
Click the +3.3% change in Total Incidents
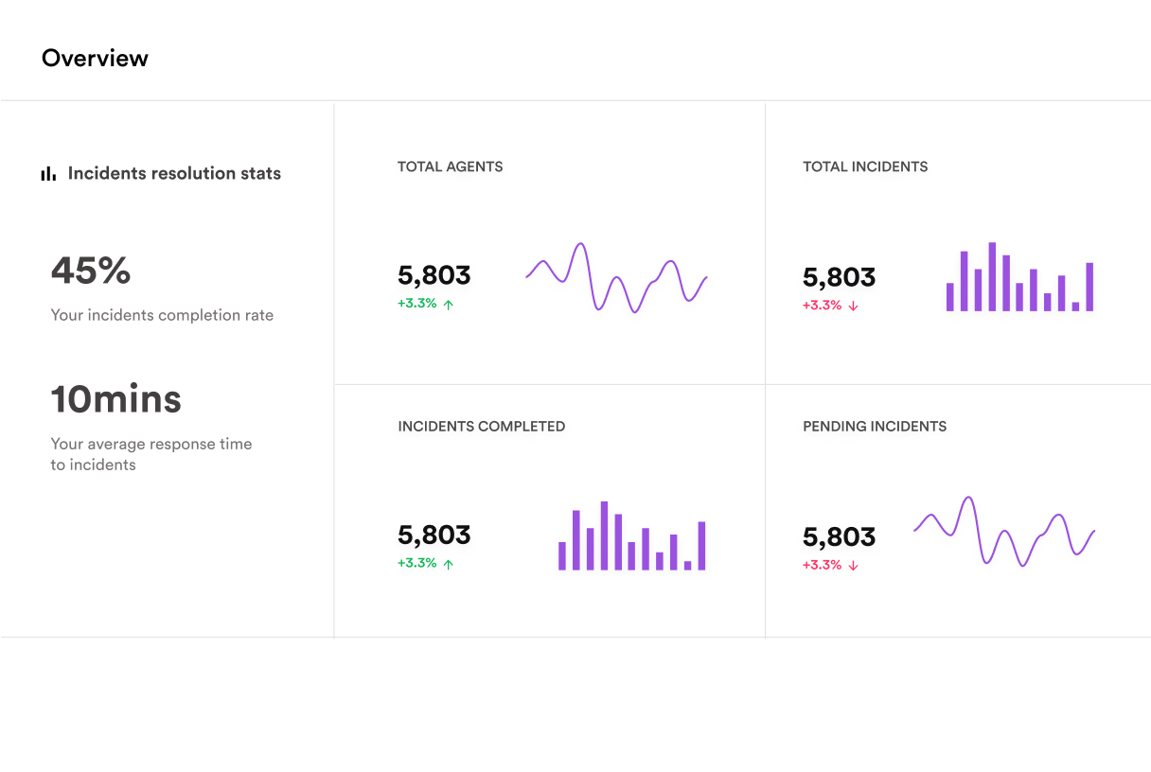[822, 306]
